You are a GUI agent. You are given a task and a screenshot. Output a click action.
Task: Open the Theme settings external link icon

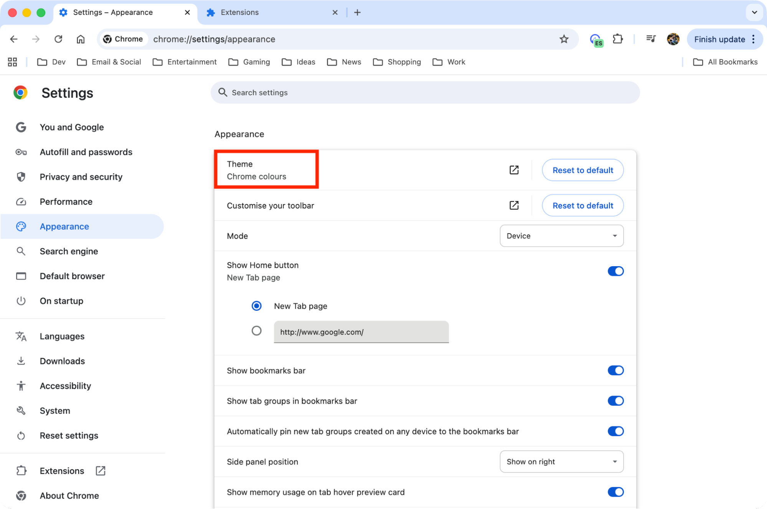click(x=514, y=170)
